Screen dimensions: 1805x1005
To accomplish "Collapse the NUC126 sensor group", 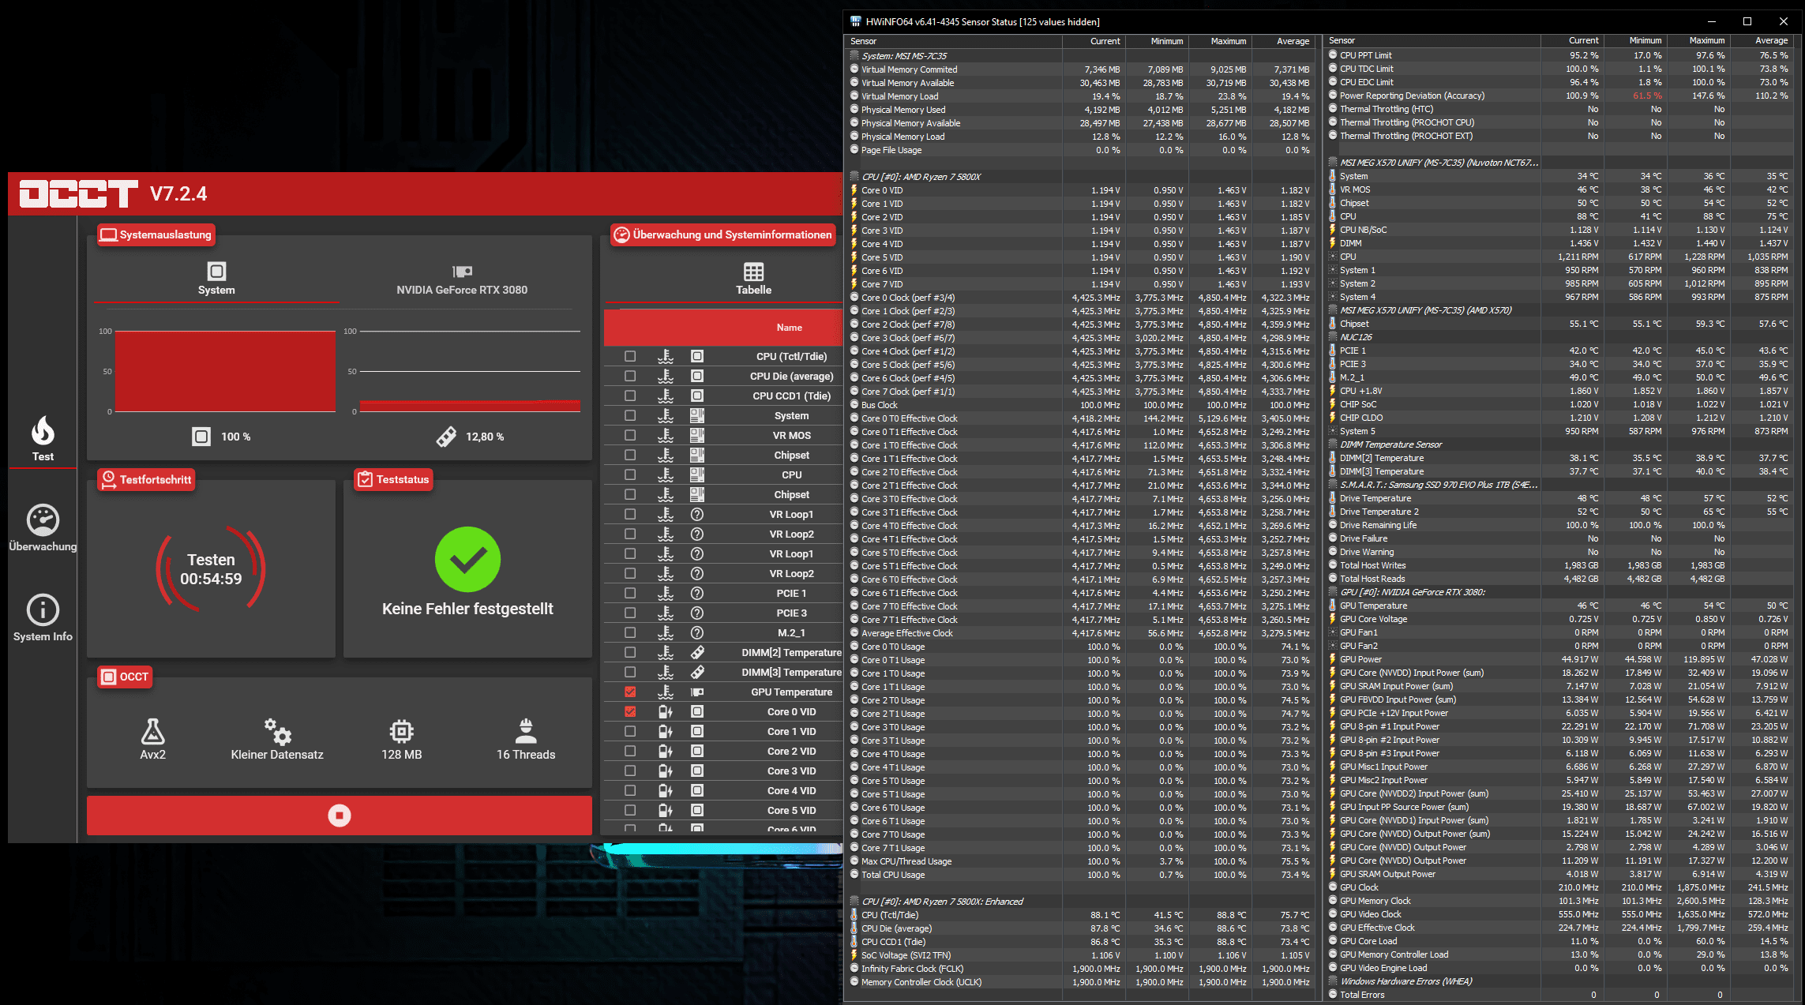I will click(x=1333, y=337).
